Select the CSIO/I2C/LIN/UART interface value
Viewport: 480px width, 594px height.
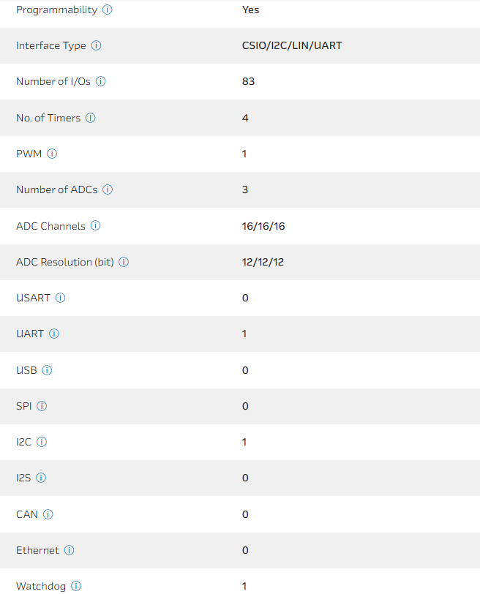[292, 46]
